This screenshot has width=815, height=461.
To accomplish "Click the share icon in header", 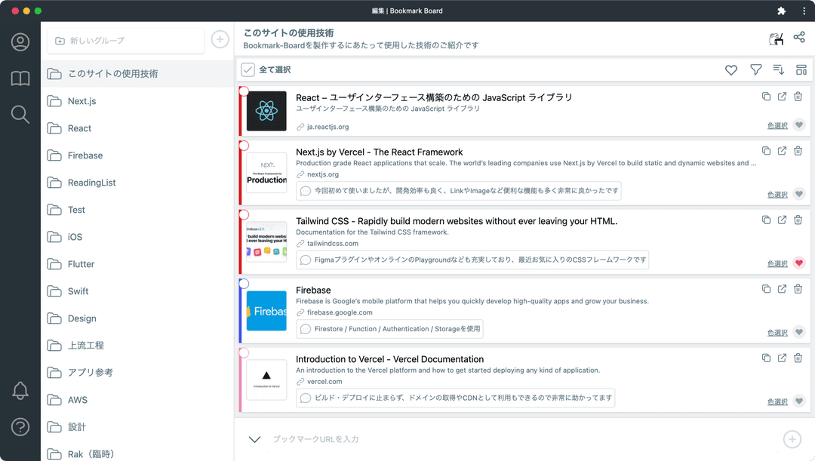I will [799, 38].
